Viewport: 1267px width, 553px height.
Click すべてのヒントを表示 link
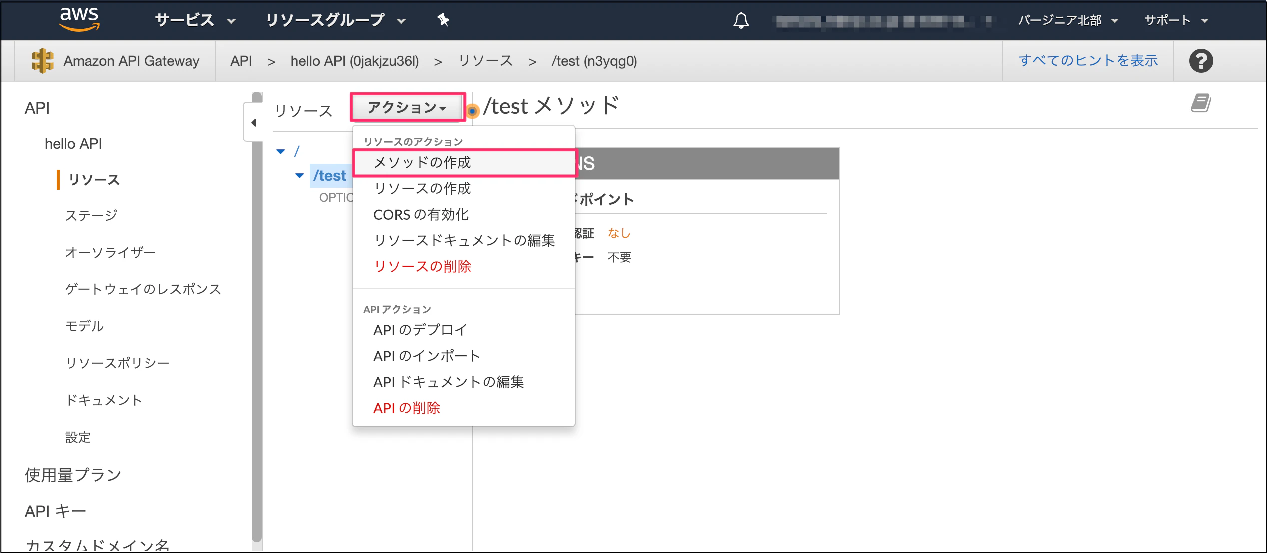(x=1088, y=60)
